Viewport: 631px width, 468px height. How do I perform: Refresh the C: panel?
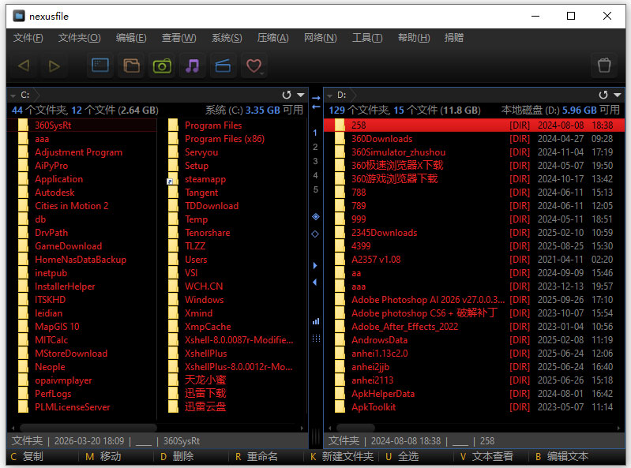(287, 95)
